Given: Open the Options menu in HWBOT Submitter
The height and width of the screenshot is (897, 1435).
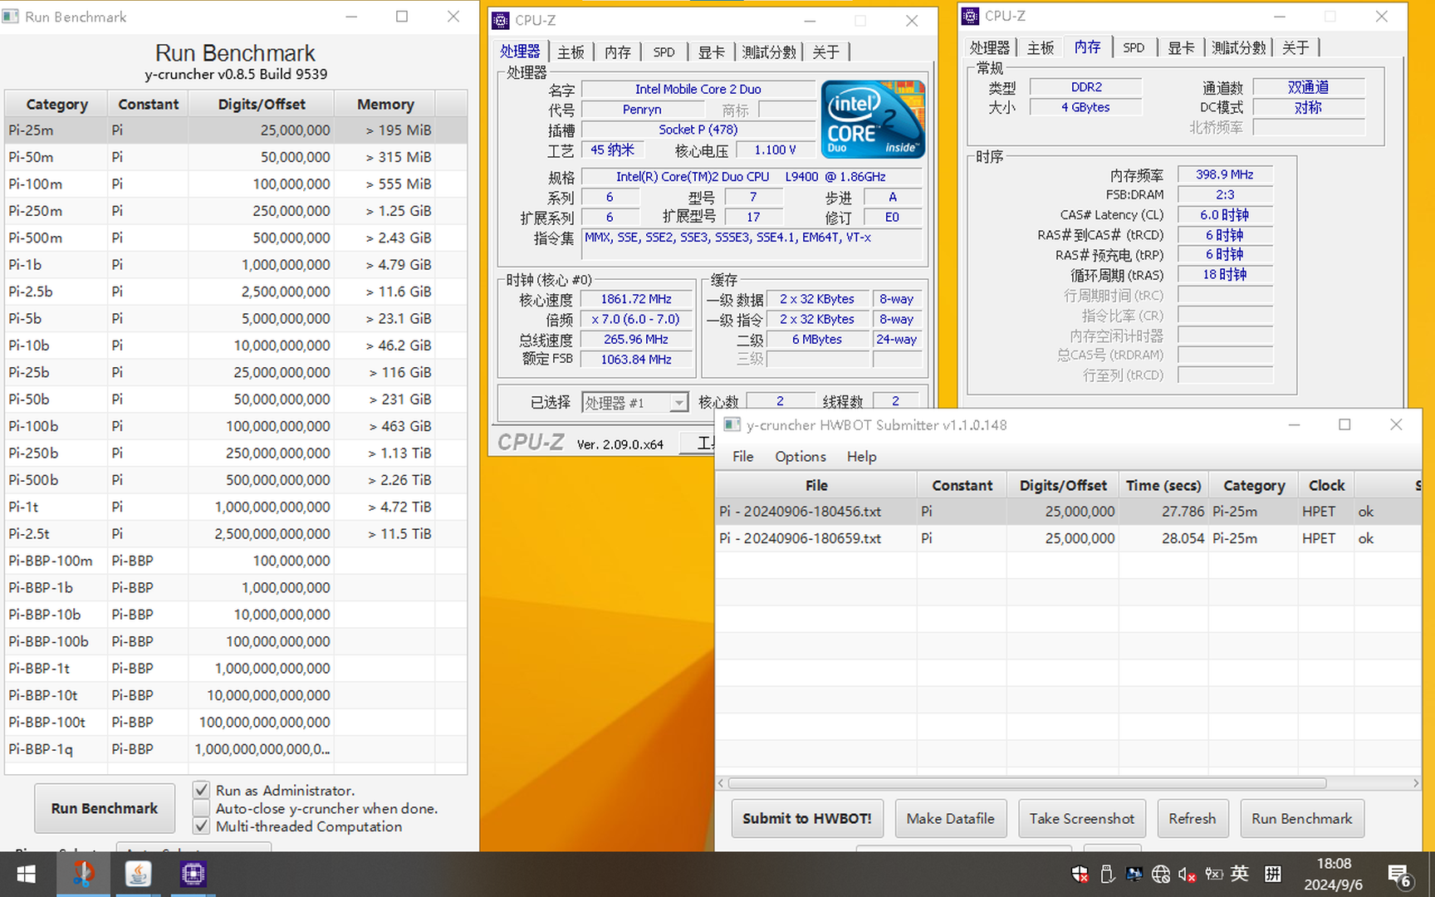Looking at the screenshot, I should coord(801,456).
